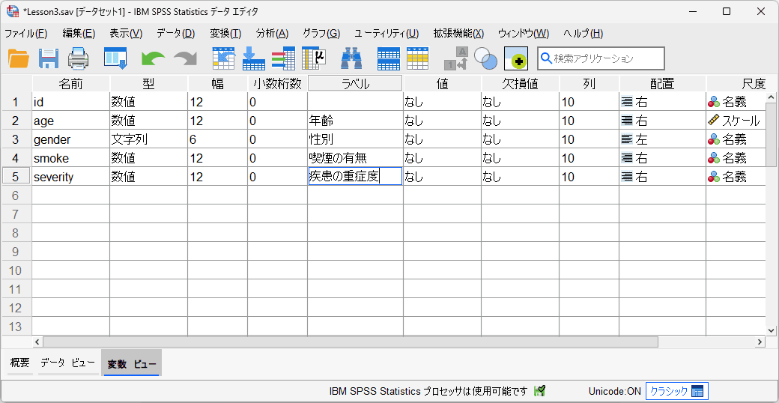Open the ユーティリティ(U) menu
The width and height of the screenshot is (779, 403).
387,34
